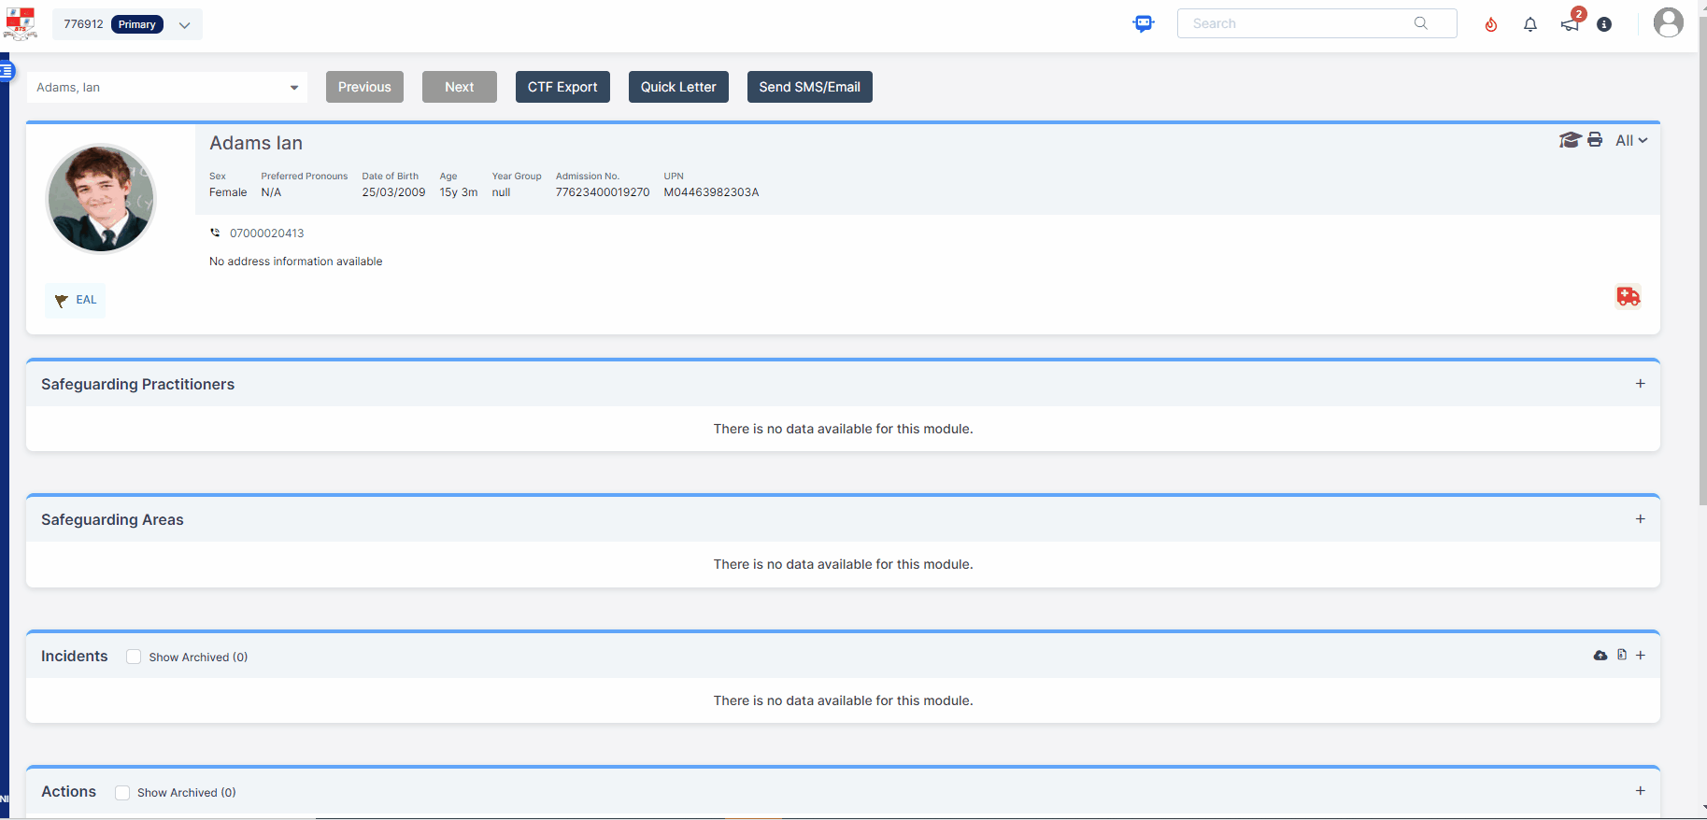Click the Primary badge
The width and height of the screenshot is (1707, 820).
(x=137, y=24)
